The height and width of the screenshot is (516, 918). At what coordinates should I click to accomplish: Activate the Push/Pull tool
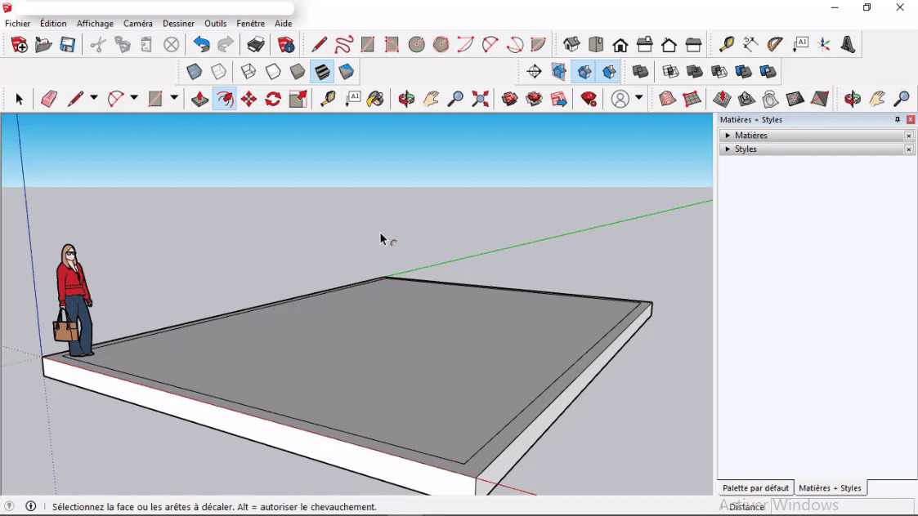(200, 98)
